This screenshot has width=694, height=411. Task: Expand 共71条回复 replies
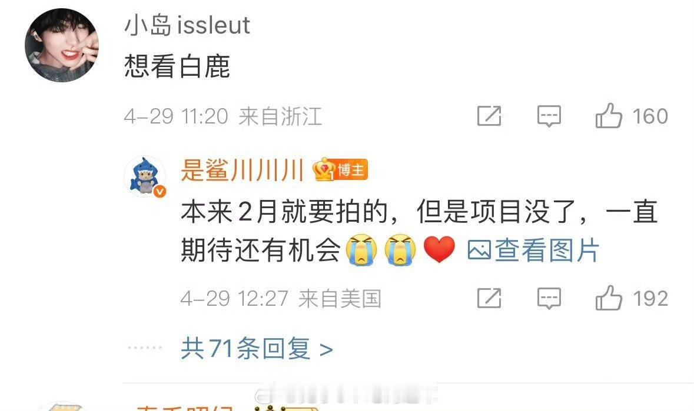coord(257,348)
